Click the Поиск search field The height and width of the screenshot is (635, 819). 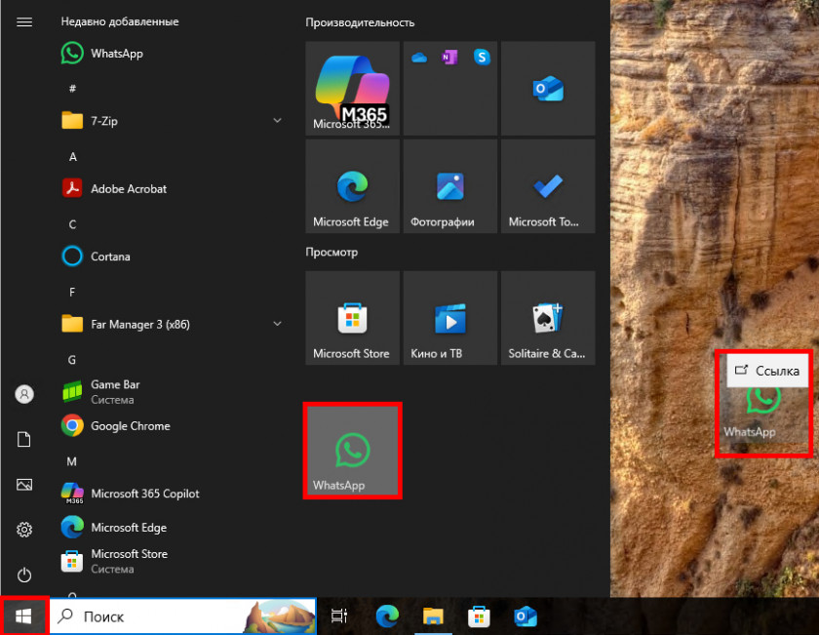pos(146,615)
